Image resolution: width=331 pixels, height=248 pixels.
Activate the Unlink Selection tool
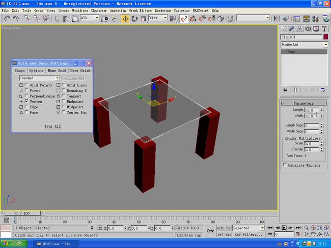coord(37,19)
